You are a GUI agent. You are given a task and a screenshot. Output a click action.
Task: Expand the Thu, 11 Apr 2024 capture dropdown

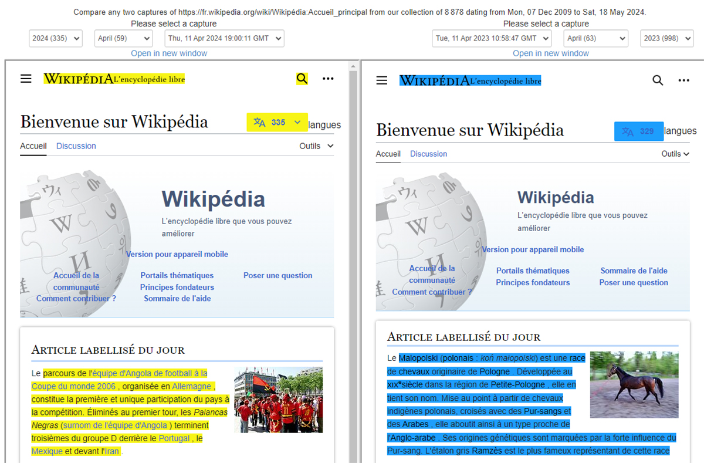pyautogui.click(x=224, y=39)
